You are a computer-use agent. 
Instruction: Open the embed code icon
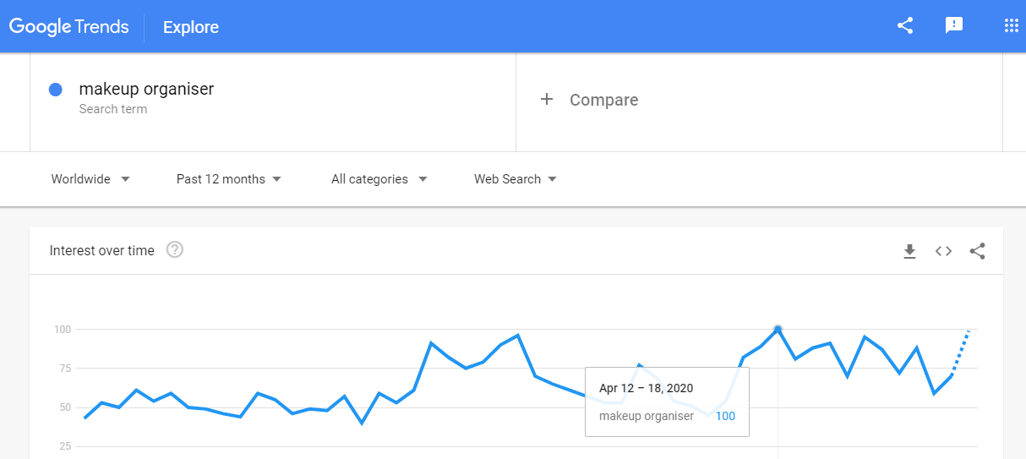[944, 251]
